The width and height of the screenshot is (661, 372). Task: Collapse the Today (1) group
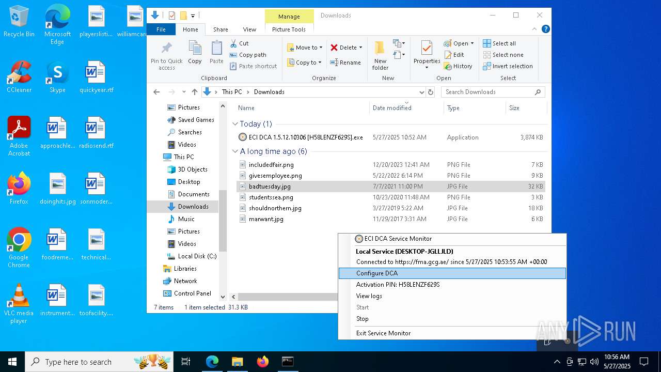235,124
